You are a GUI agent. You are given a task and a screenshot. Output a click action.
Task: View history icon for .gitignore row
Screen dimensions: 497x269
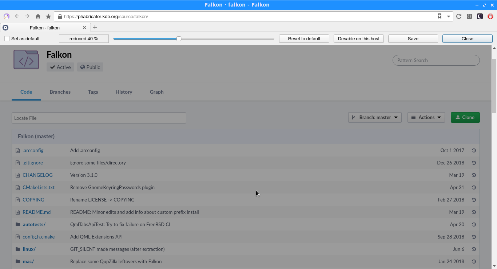coord(474,163)
